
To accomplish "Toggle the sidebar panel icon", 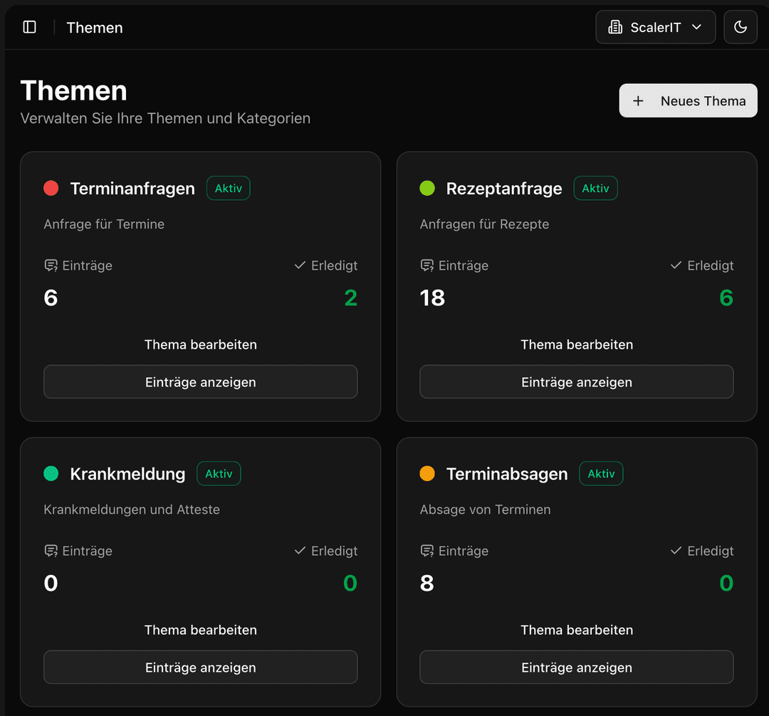I will coord(29,27).
